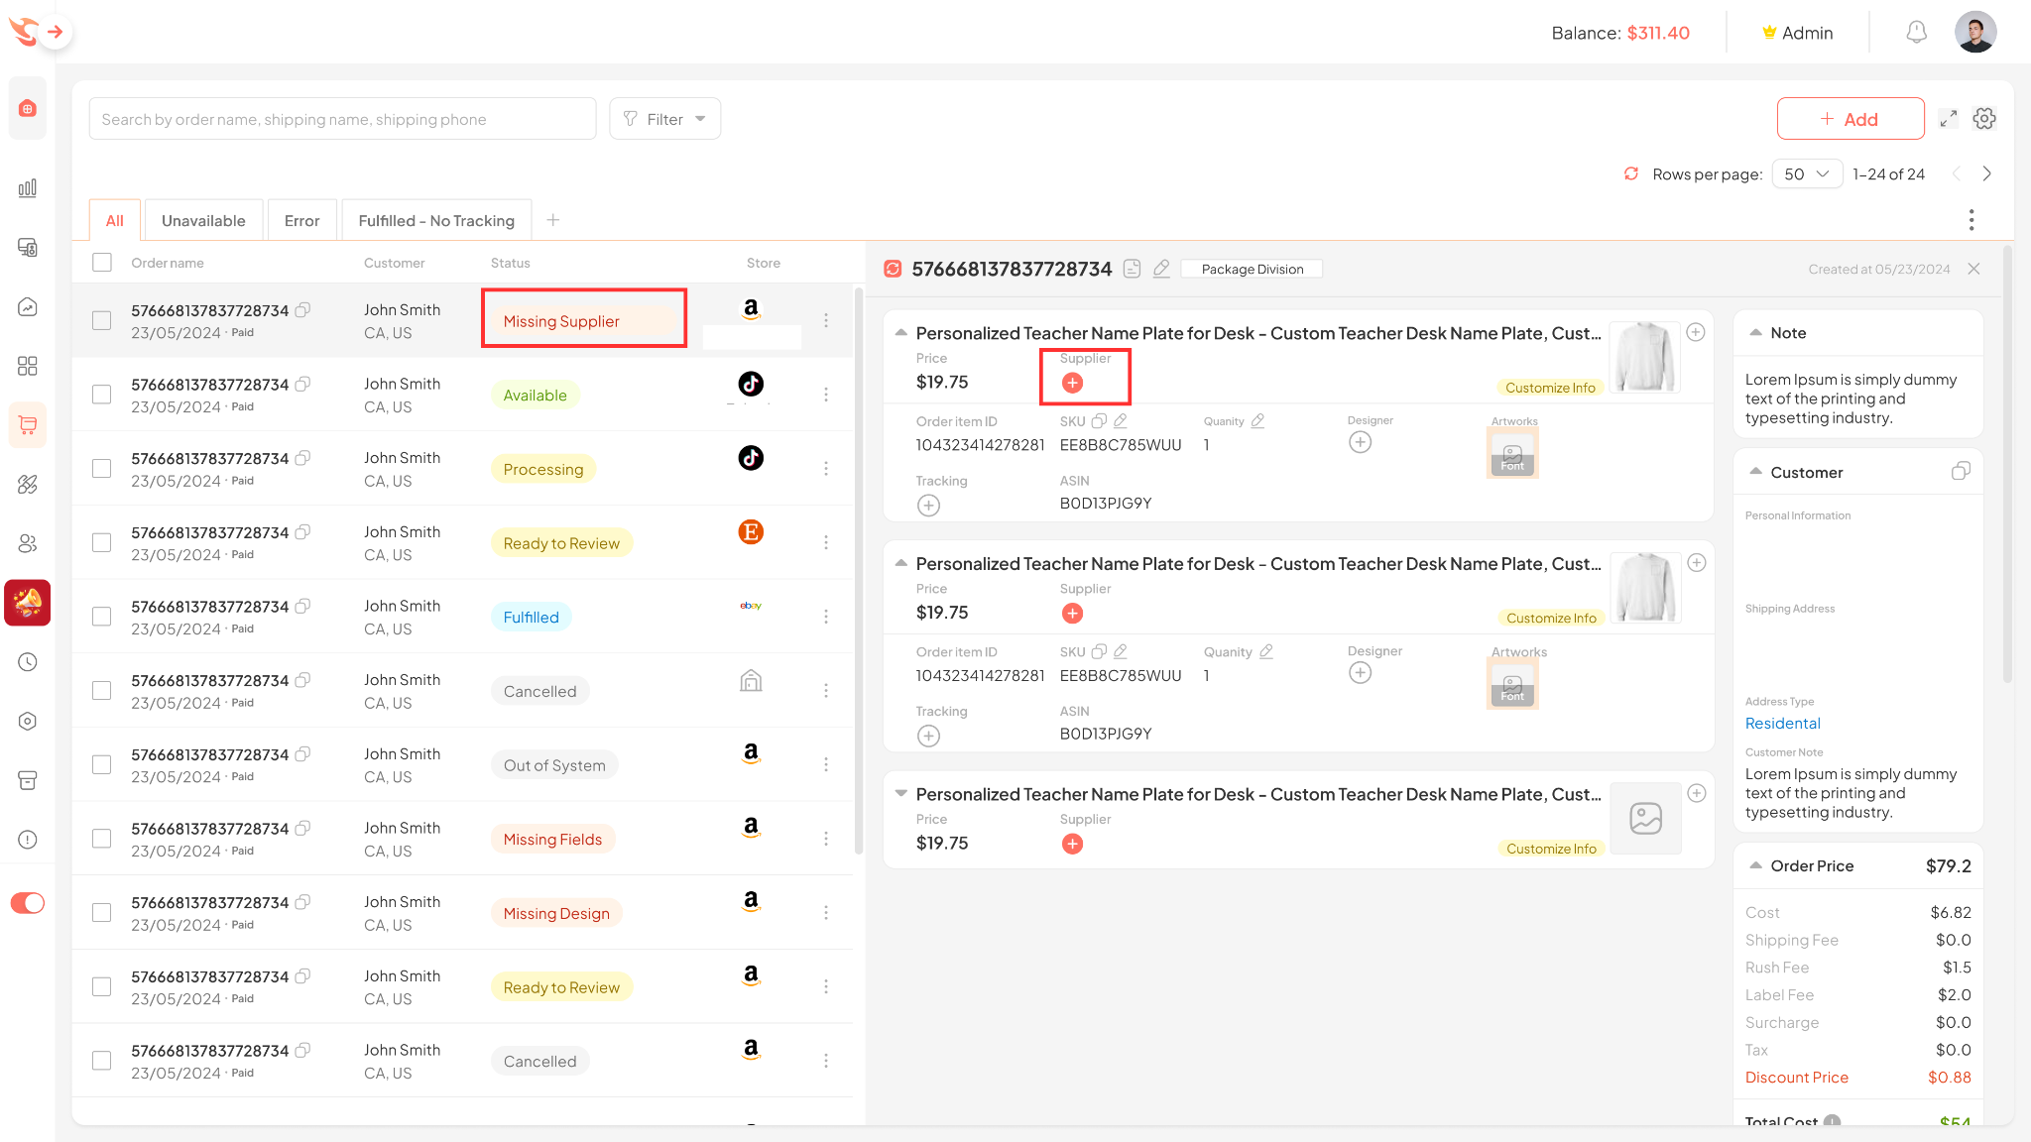
Task: Close the order detail panel
Action: [1973, 269]
